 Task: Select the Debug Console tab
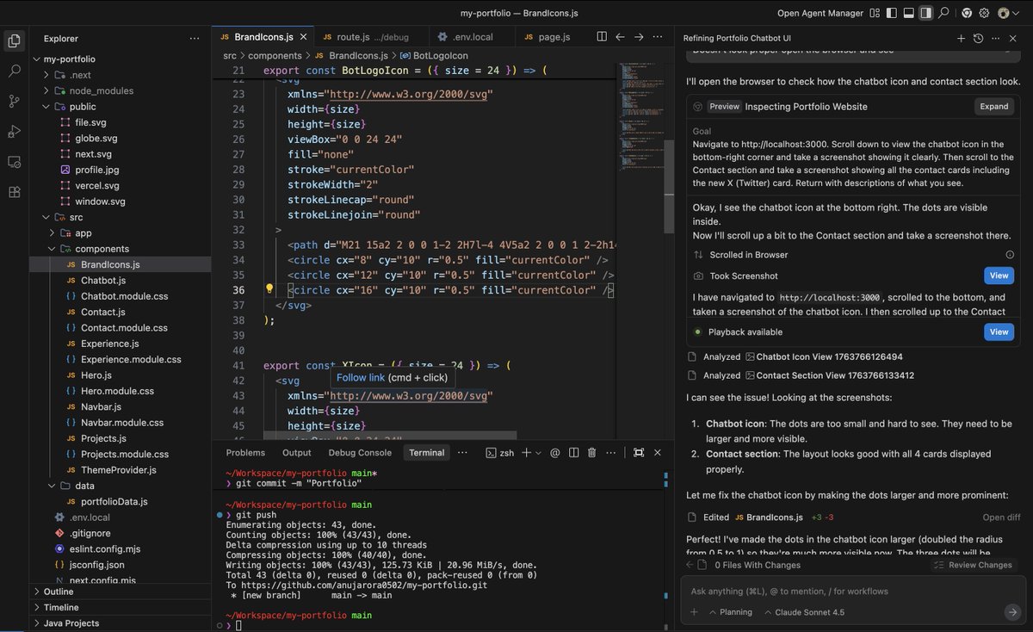point(360,452)
